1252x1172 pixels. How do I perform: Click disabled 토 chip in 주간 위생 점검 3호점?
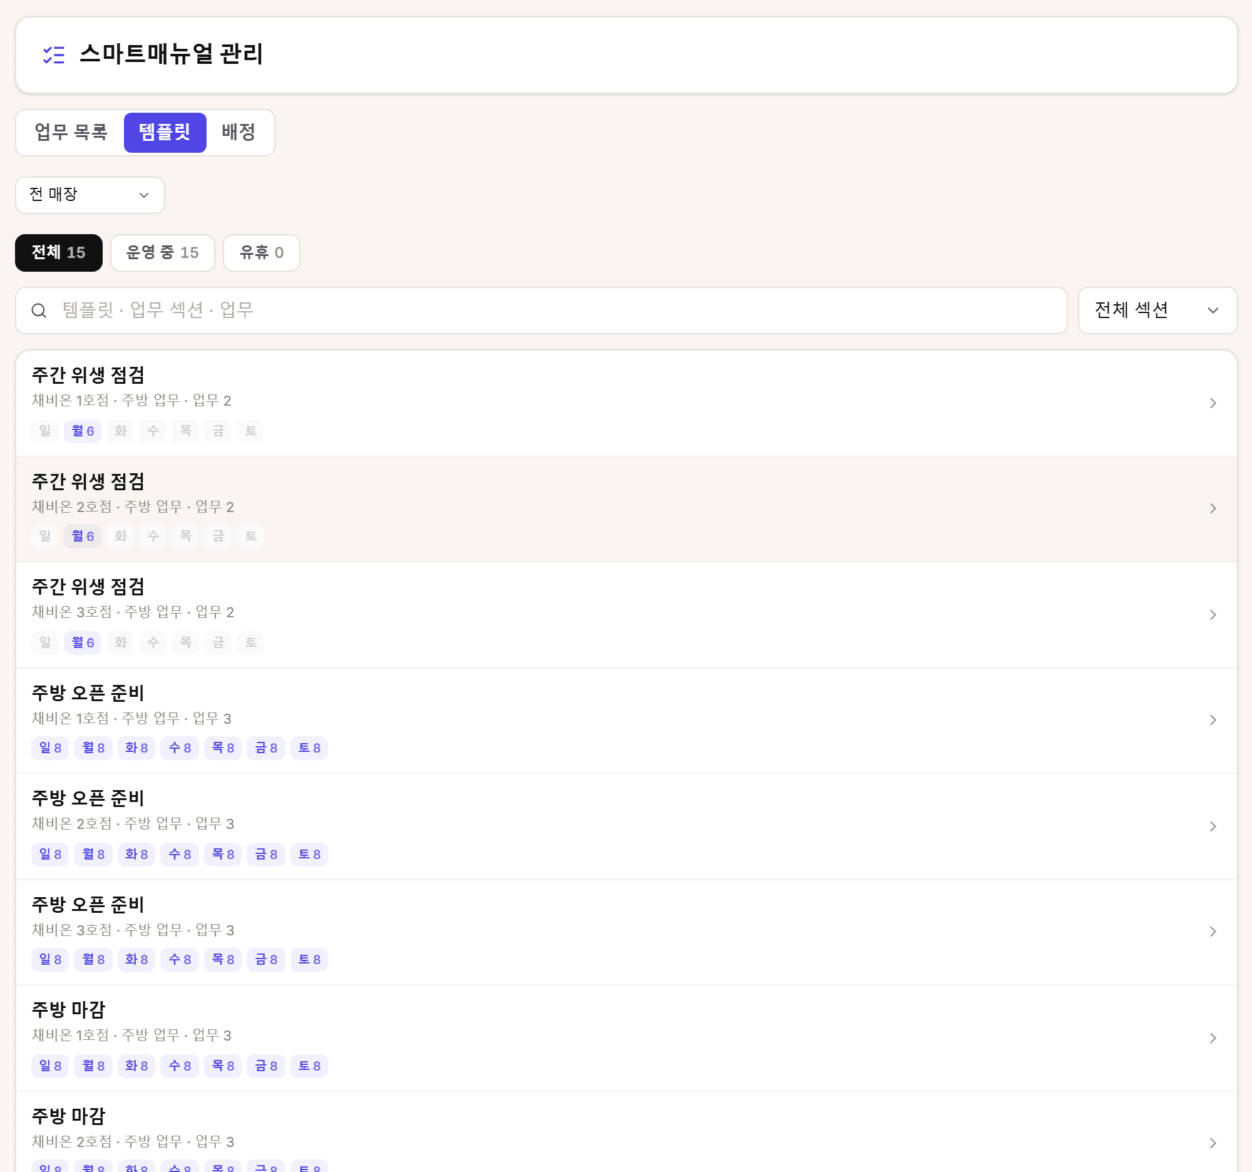click(x=250, y=642)
